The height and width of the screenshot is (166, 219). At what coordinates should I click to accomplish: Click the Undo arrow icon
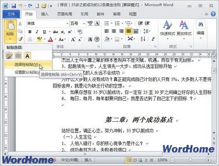pos(21,6)
